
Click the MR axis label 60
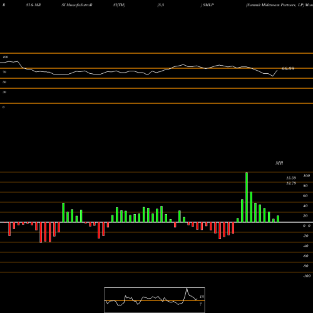(x=305, y=196)
